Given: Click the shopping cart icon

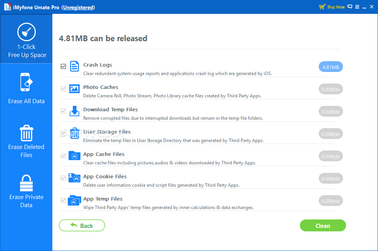Looking at the screenshot, I should click(x=322, y=7).
